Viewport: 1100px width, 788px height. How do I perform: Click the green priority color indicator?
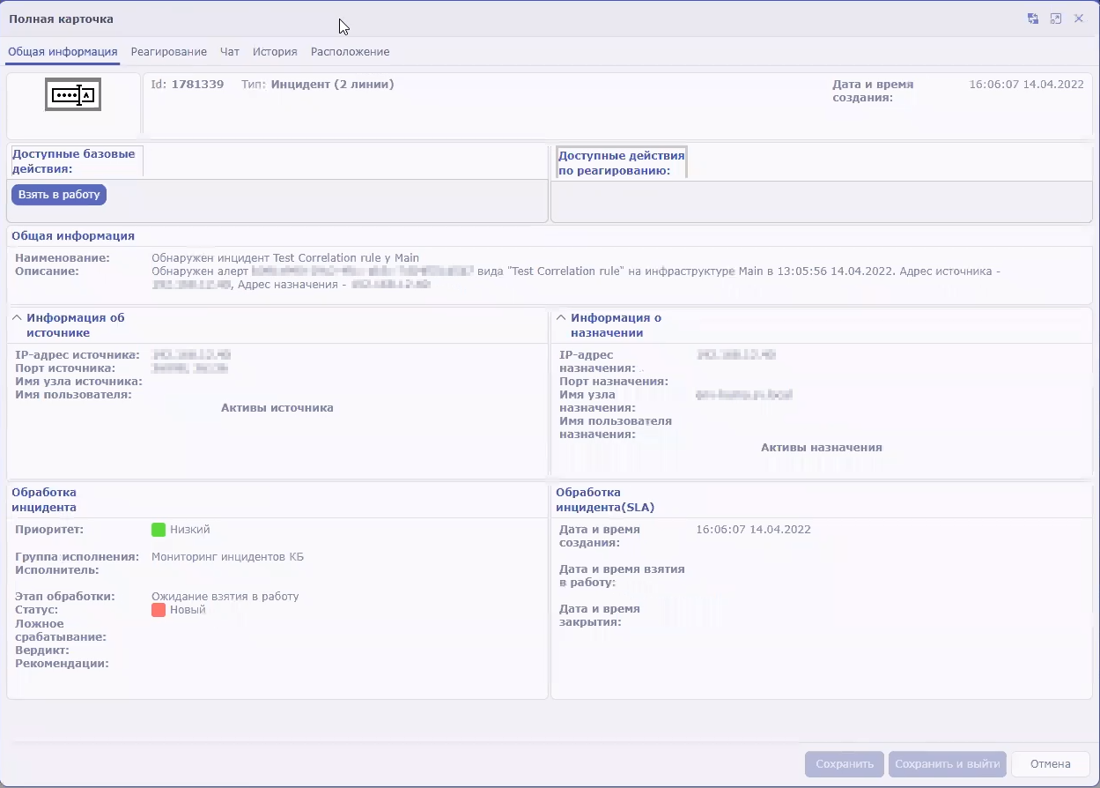159,530
